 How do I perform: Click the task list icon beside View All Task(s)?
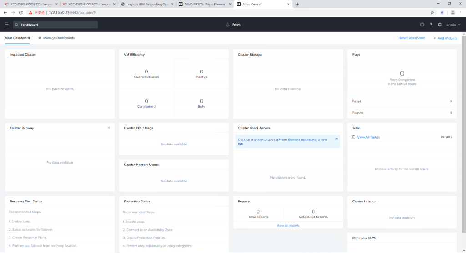[354, 137]
